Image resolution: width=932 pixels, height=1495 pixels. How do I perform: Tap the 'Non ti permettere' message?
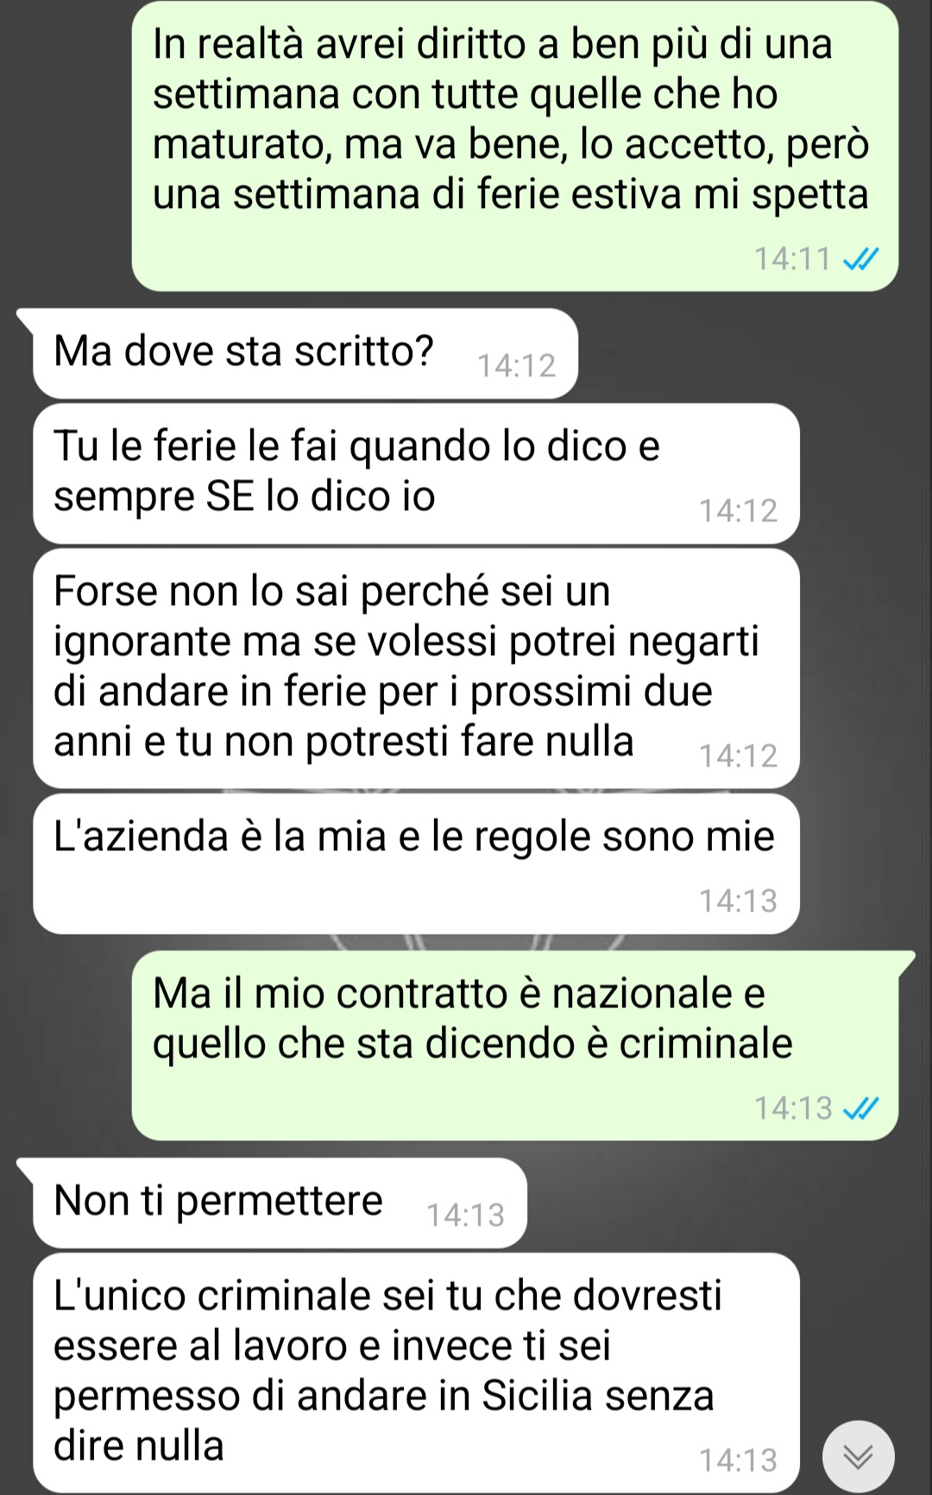[280, 1202]
